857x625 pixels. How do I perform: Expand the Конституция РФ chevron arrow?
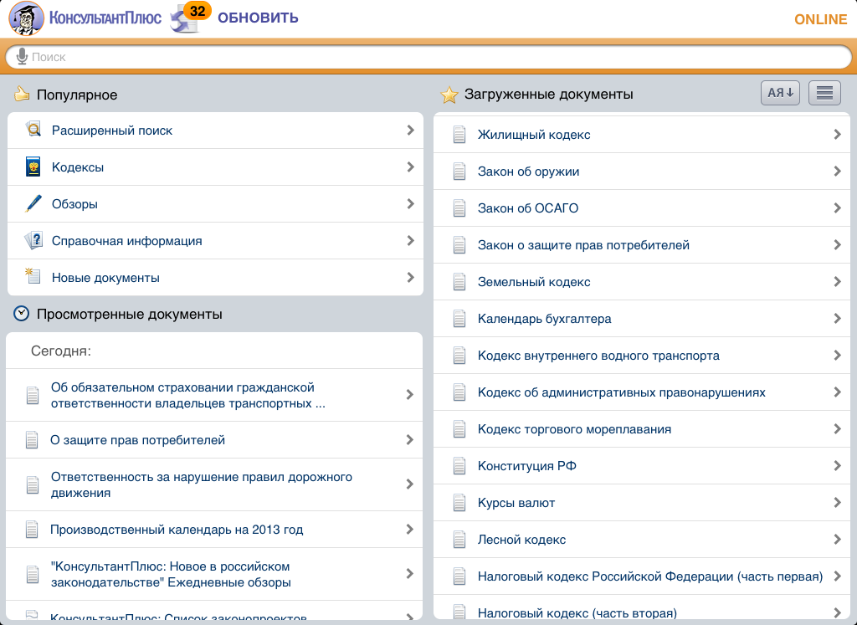point(836,466)
